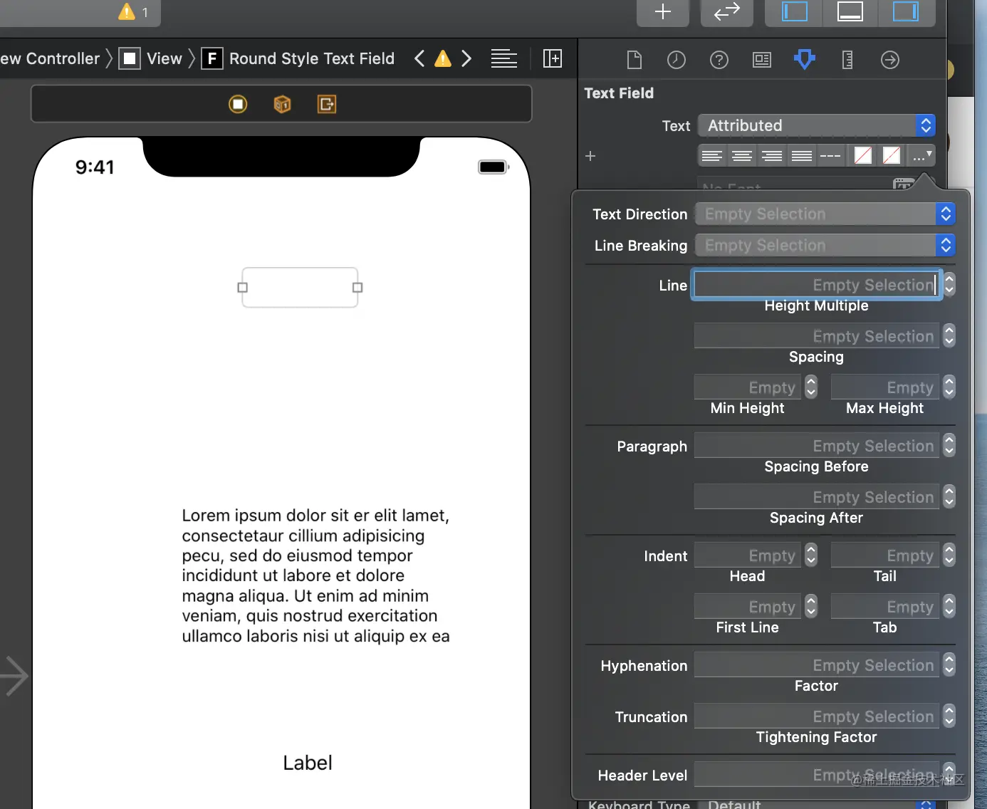Click the Indent First Line field
Image resolution: width=987 pixels, height=809 pixels.
point(748,607)
